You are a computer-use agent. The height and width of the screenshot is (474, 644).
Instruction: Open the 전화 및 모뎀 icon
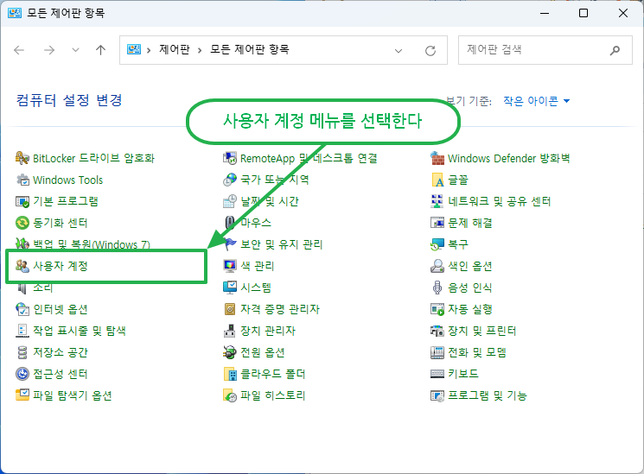click(437, 352)
